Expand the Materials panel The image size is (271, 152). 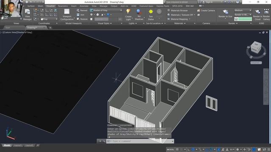coord(180,23)
